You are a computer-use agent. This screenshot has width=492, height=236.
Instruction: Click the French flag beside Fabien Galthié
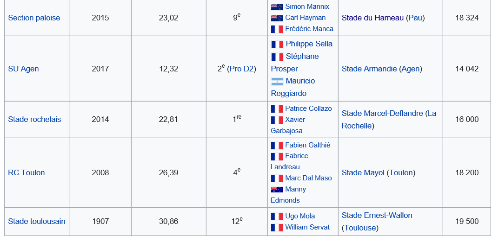[277, 145]
